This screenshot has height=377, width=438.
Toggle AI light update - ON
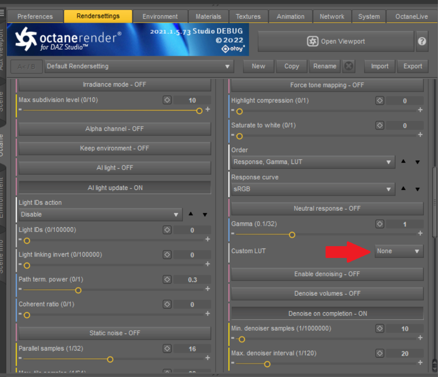click(115, 188)
